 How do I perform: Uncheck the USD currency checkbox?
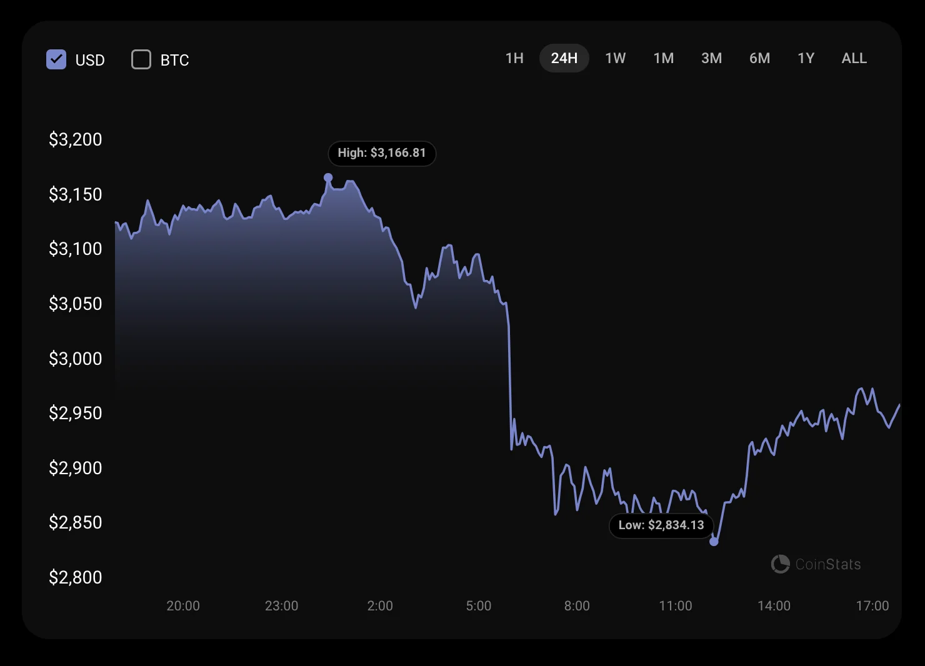pyautogui.click(x=56, y=59)
